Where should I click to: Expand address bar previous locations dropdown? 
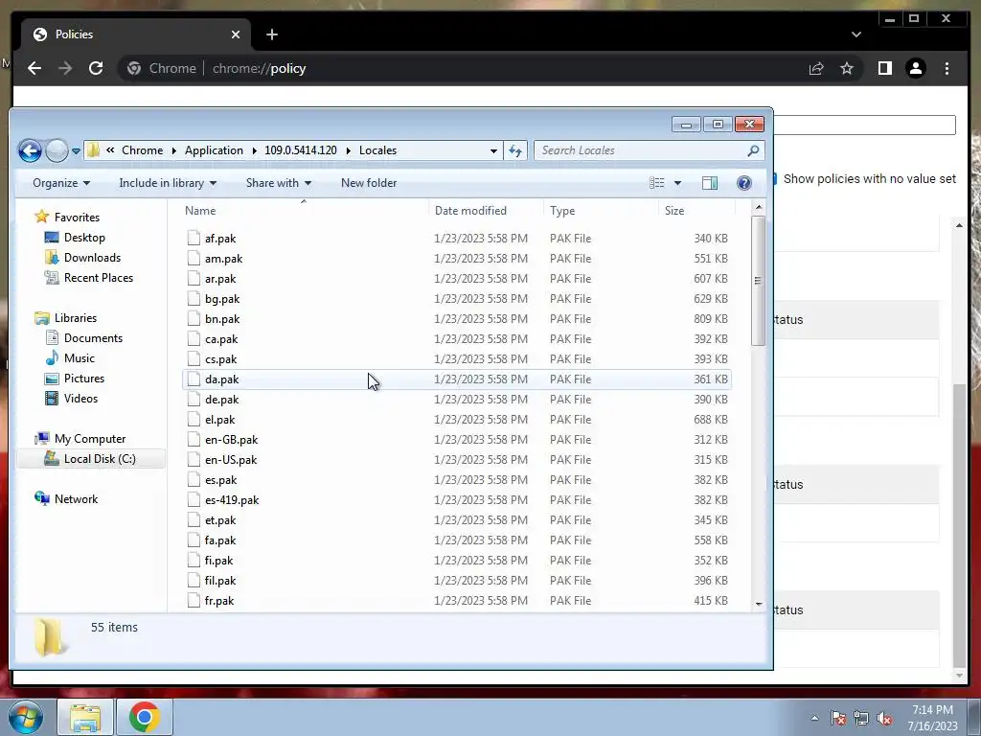pyautogui.click(x=493, y=150)
